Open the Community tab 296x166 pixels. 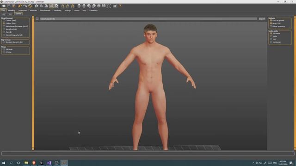pyautogui.click(x=93, y=10)
